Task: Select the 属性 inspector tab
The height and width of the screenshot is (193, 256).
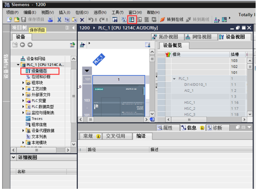Action: click(168, 128)
